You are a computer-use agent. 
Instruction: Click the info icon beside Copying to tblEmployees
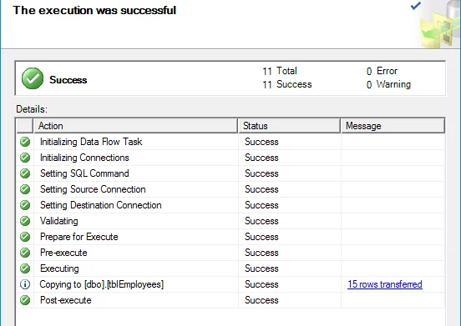click(25, 284)
